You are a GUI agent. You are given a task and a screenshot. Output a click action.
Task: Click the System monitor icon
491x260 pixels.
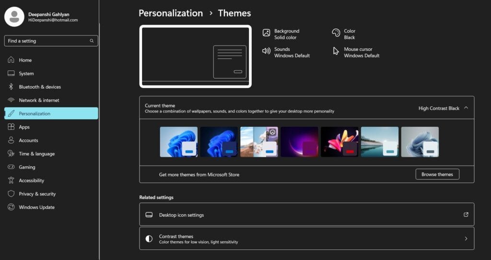coord(11,73)
